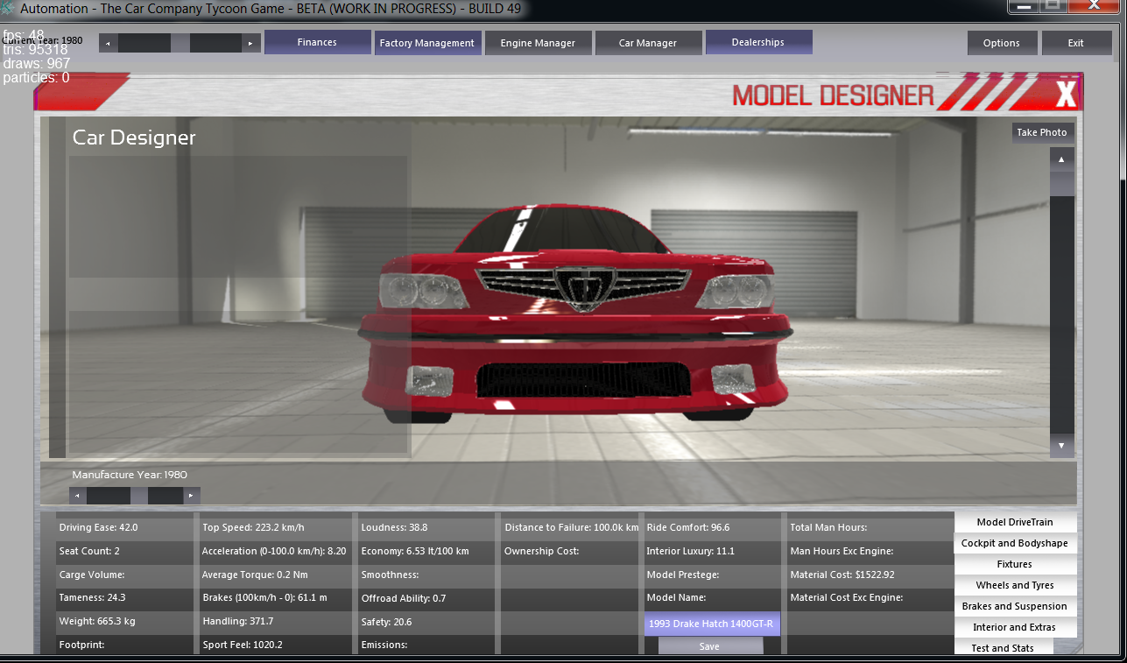
Task: Click the red car in viewport
Action: point(575,314)
